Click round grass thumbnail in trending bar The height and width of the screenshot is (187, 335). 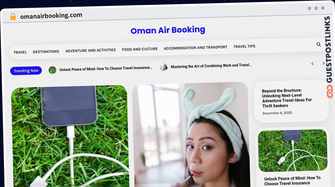[52, 70]
